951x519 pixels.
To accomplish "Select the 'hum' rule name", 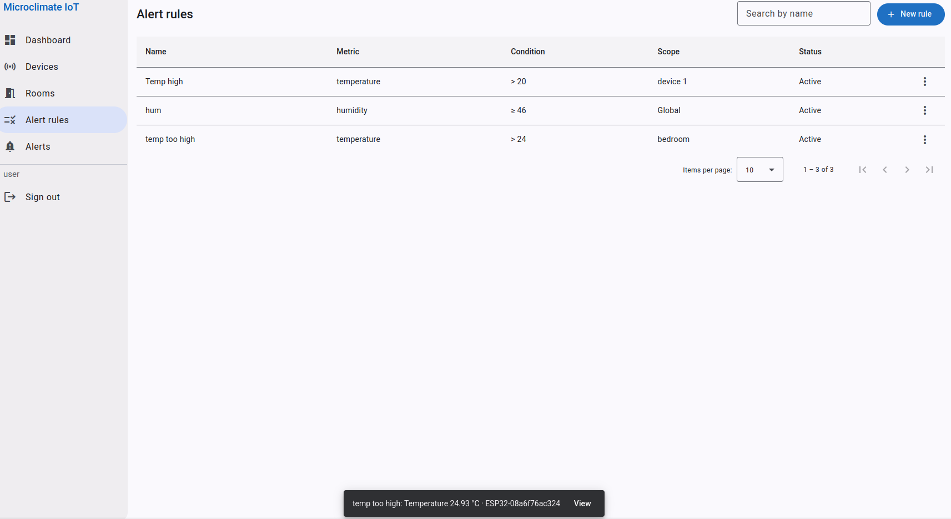I will (153, 110).
